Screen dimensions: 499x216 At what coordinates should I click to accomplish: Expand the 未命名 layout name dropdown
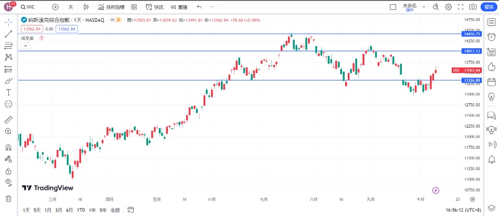pyautogui.click(x=424, y=7)
